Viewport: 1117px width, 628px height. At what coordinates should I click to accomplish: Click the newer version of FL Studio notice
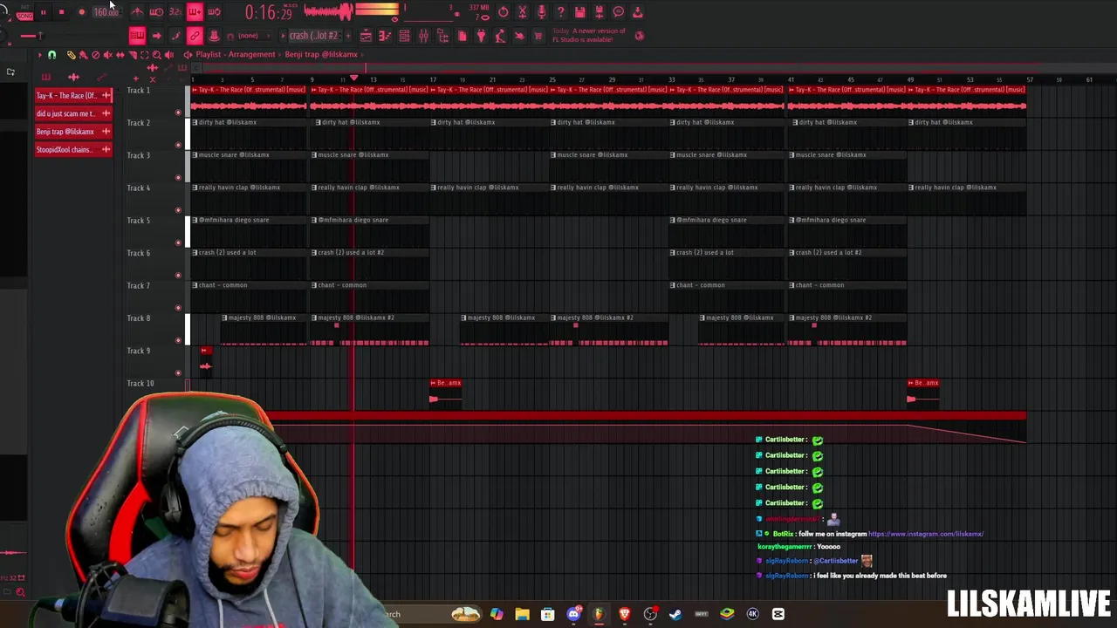(x=589, y=35)
